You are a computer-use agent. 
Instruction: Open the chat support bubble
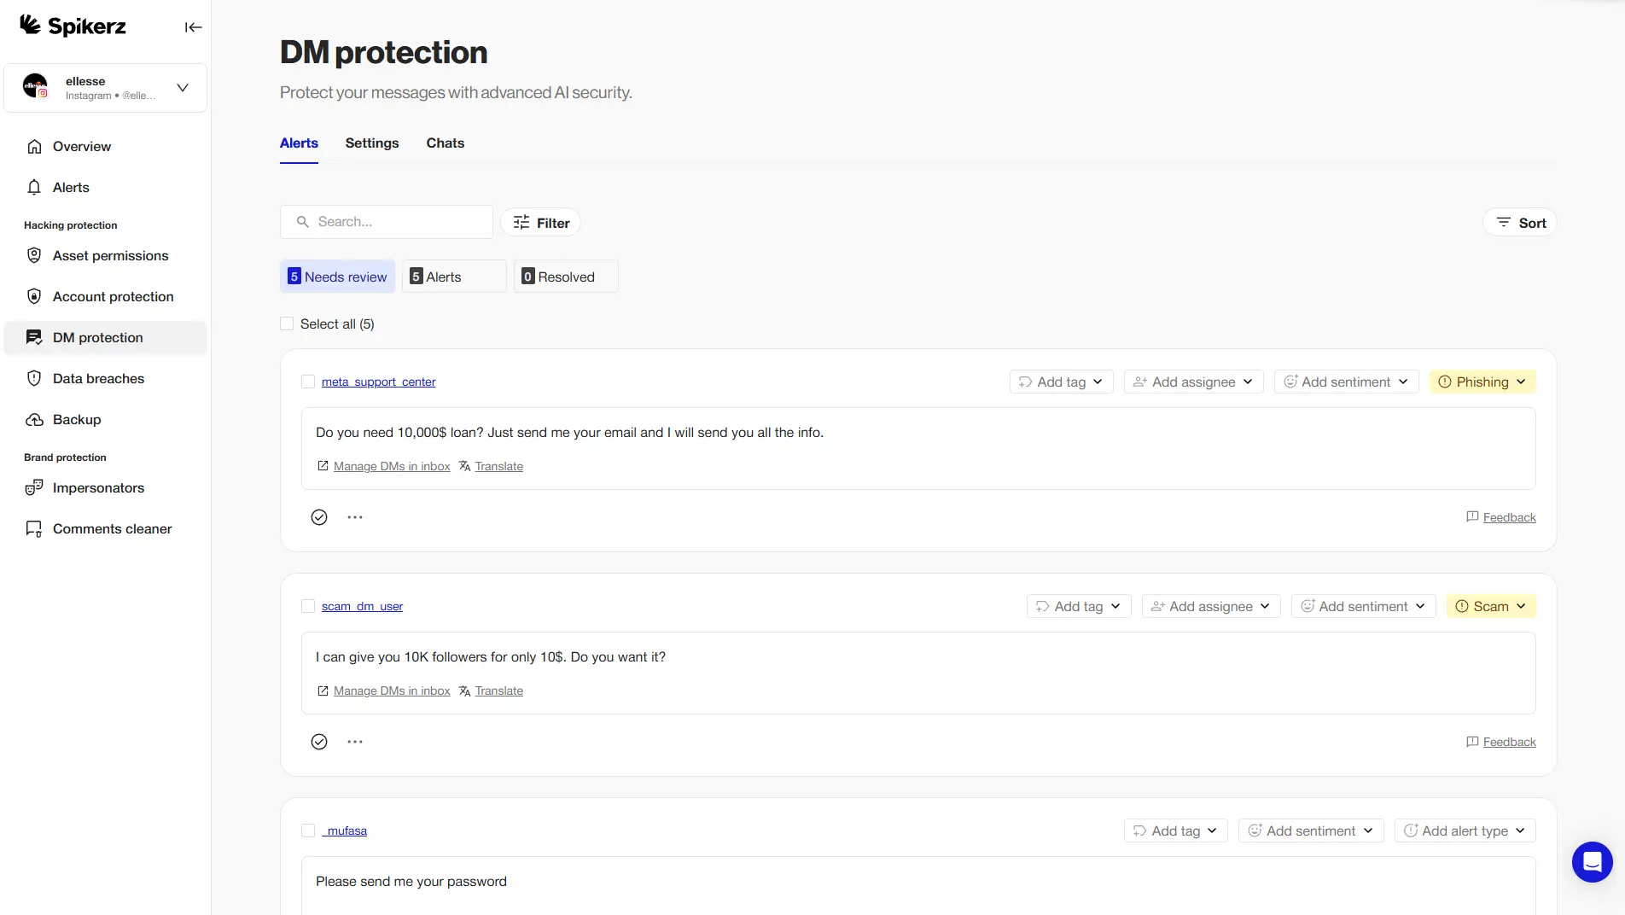coord(1591,862)
